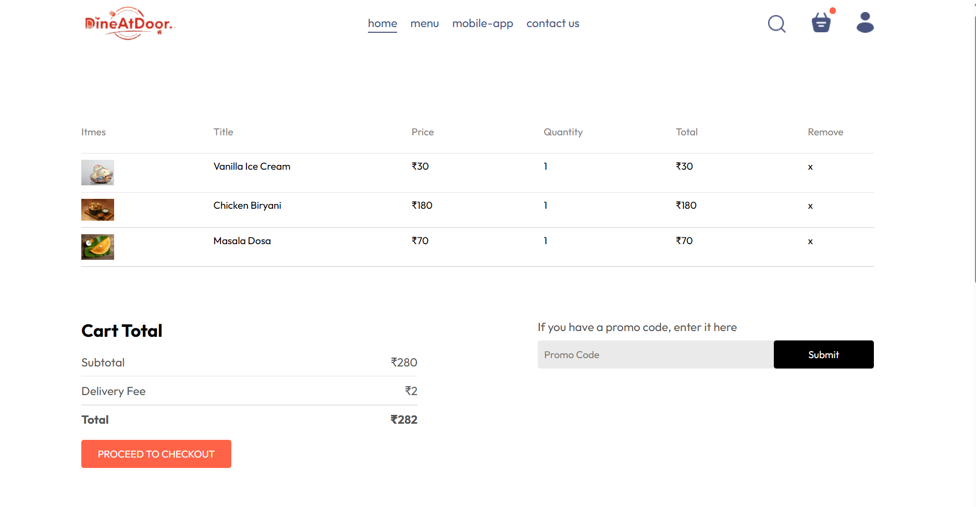The height and width of the screenshot is (507, 976).
Task: Remove Vanilla Ice Cream from cart
Action: pyautogui.click(x=810, y=167)
